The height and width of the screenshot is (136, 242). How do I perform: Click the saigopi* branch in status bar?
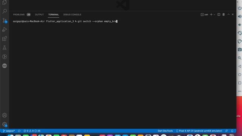click(x=9, y=131)
